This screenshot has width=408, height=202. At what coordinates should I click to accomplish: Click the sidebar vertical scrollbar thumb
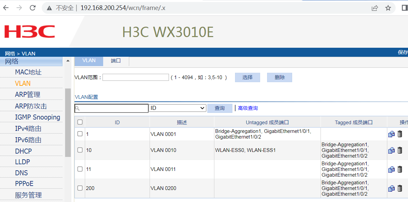[68, 123]
